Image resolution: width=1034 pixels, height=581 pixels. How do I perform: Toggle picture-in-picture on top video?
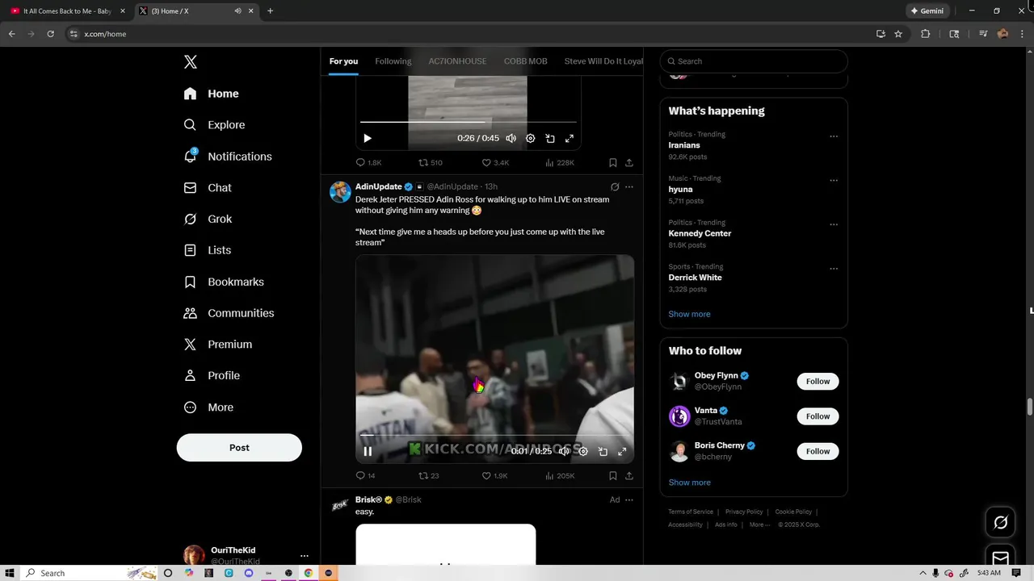550,138
